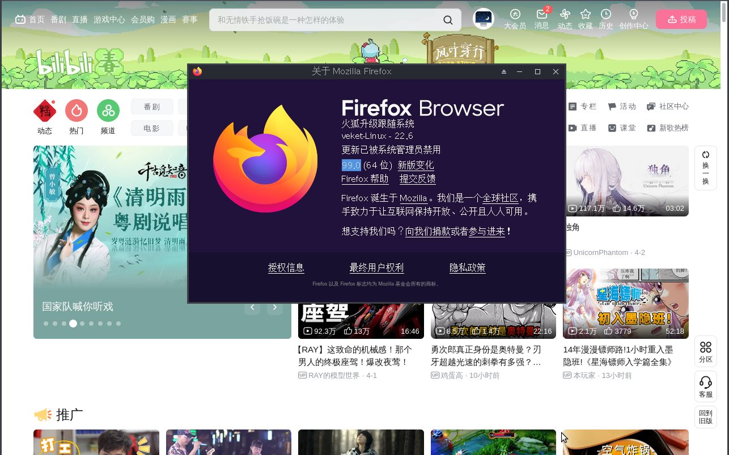
Task: Open the user avatar in the header
Action: pos(484,19)
